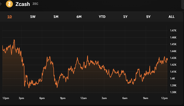Click the 1.43K price axis label

point(173,58)
